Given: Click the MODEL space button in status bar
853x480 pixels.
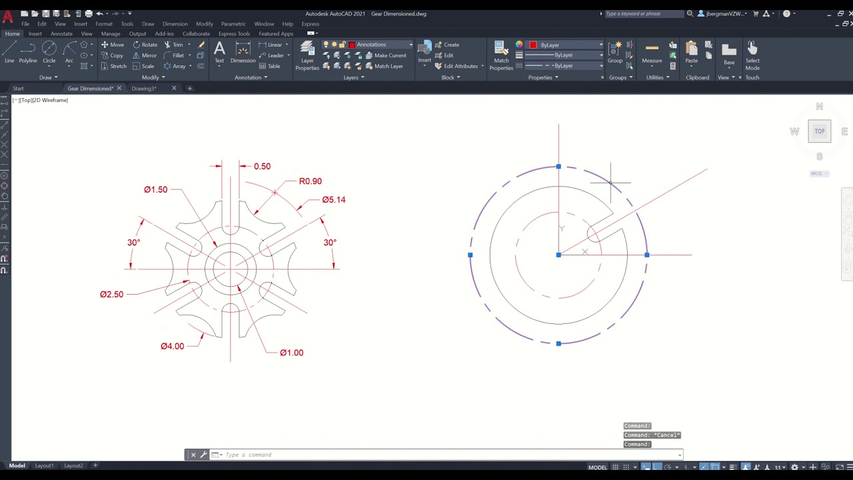Looking at the screenshot, I should tap(598, 467).
